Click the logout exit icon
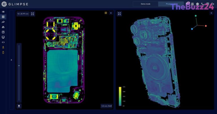Image resolution: width=217 pixels, height=114 pixels. pos(213,4)
